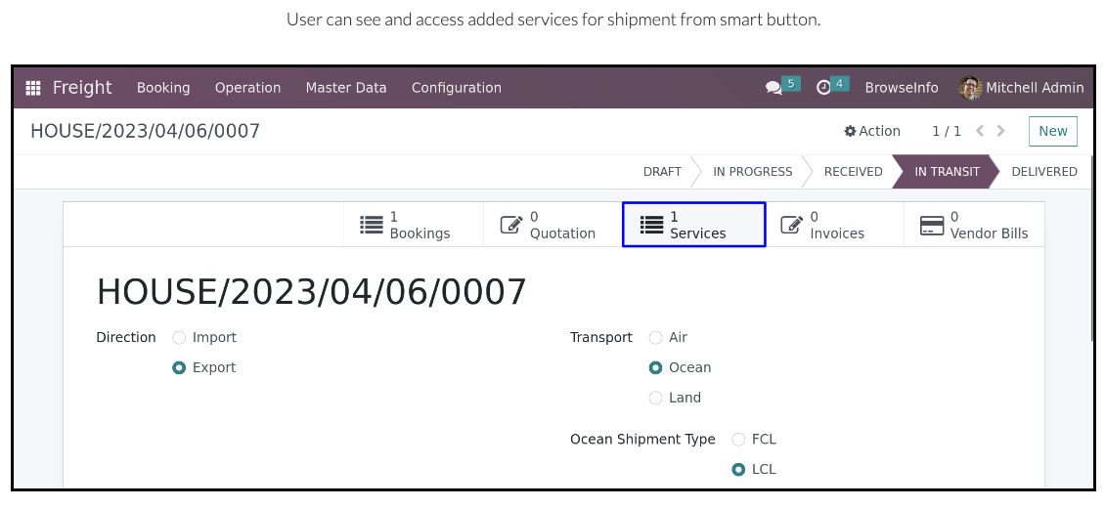Open the Quotation edit smart button
1105x508 pixels.
(553, 225)
